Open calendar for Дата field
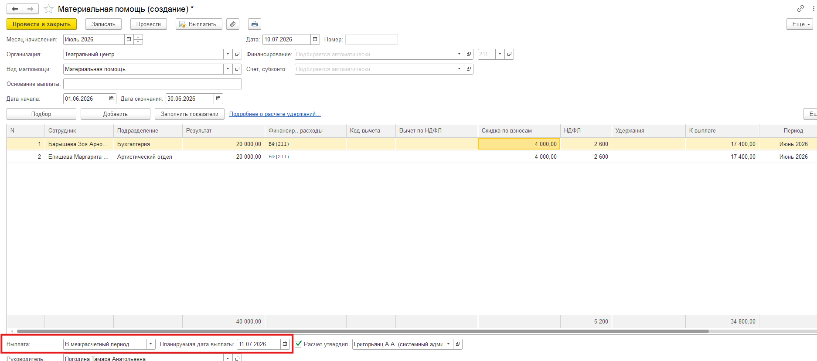Screen dimensions: 817x361 point(315,39)
